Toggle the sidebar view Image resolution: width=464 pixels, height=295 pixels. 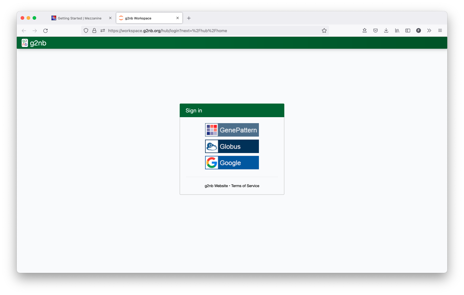[408, 30]
